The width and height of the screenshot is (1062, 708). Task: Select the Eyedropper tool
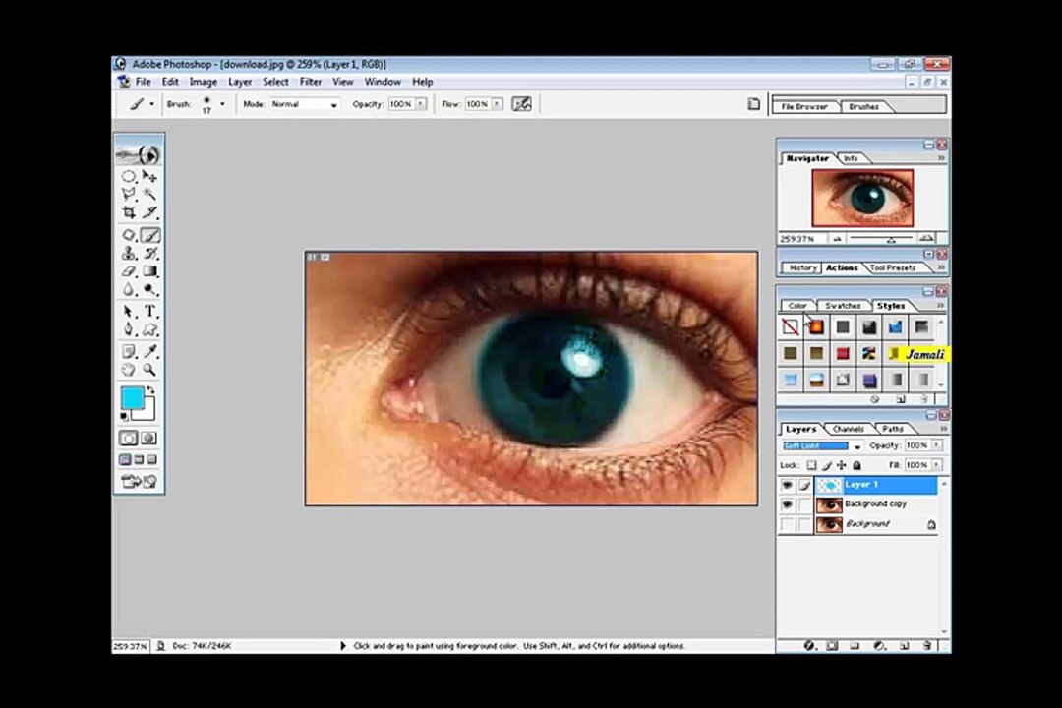[x=149, y=351]
